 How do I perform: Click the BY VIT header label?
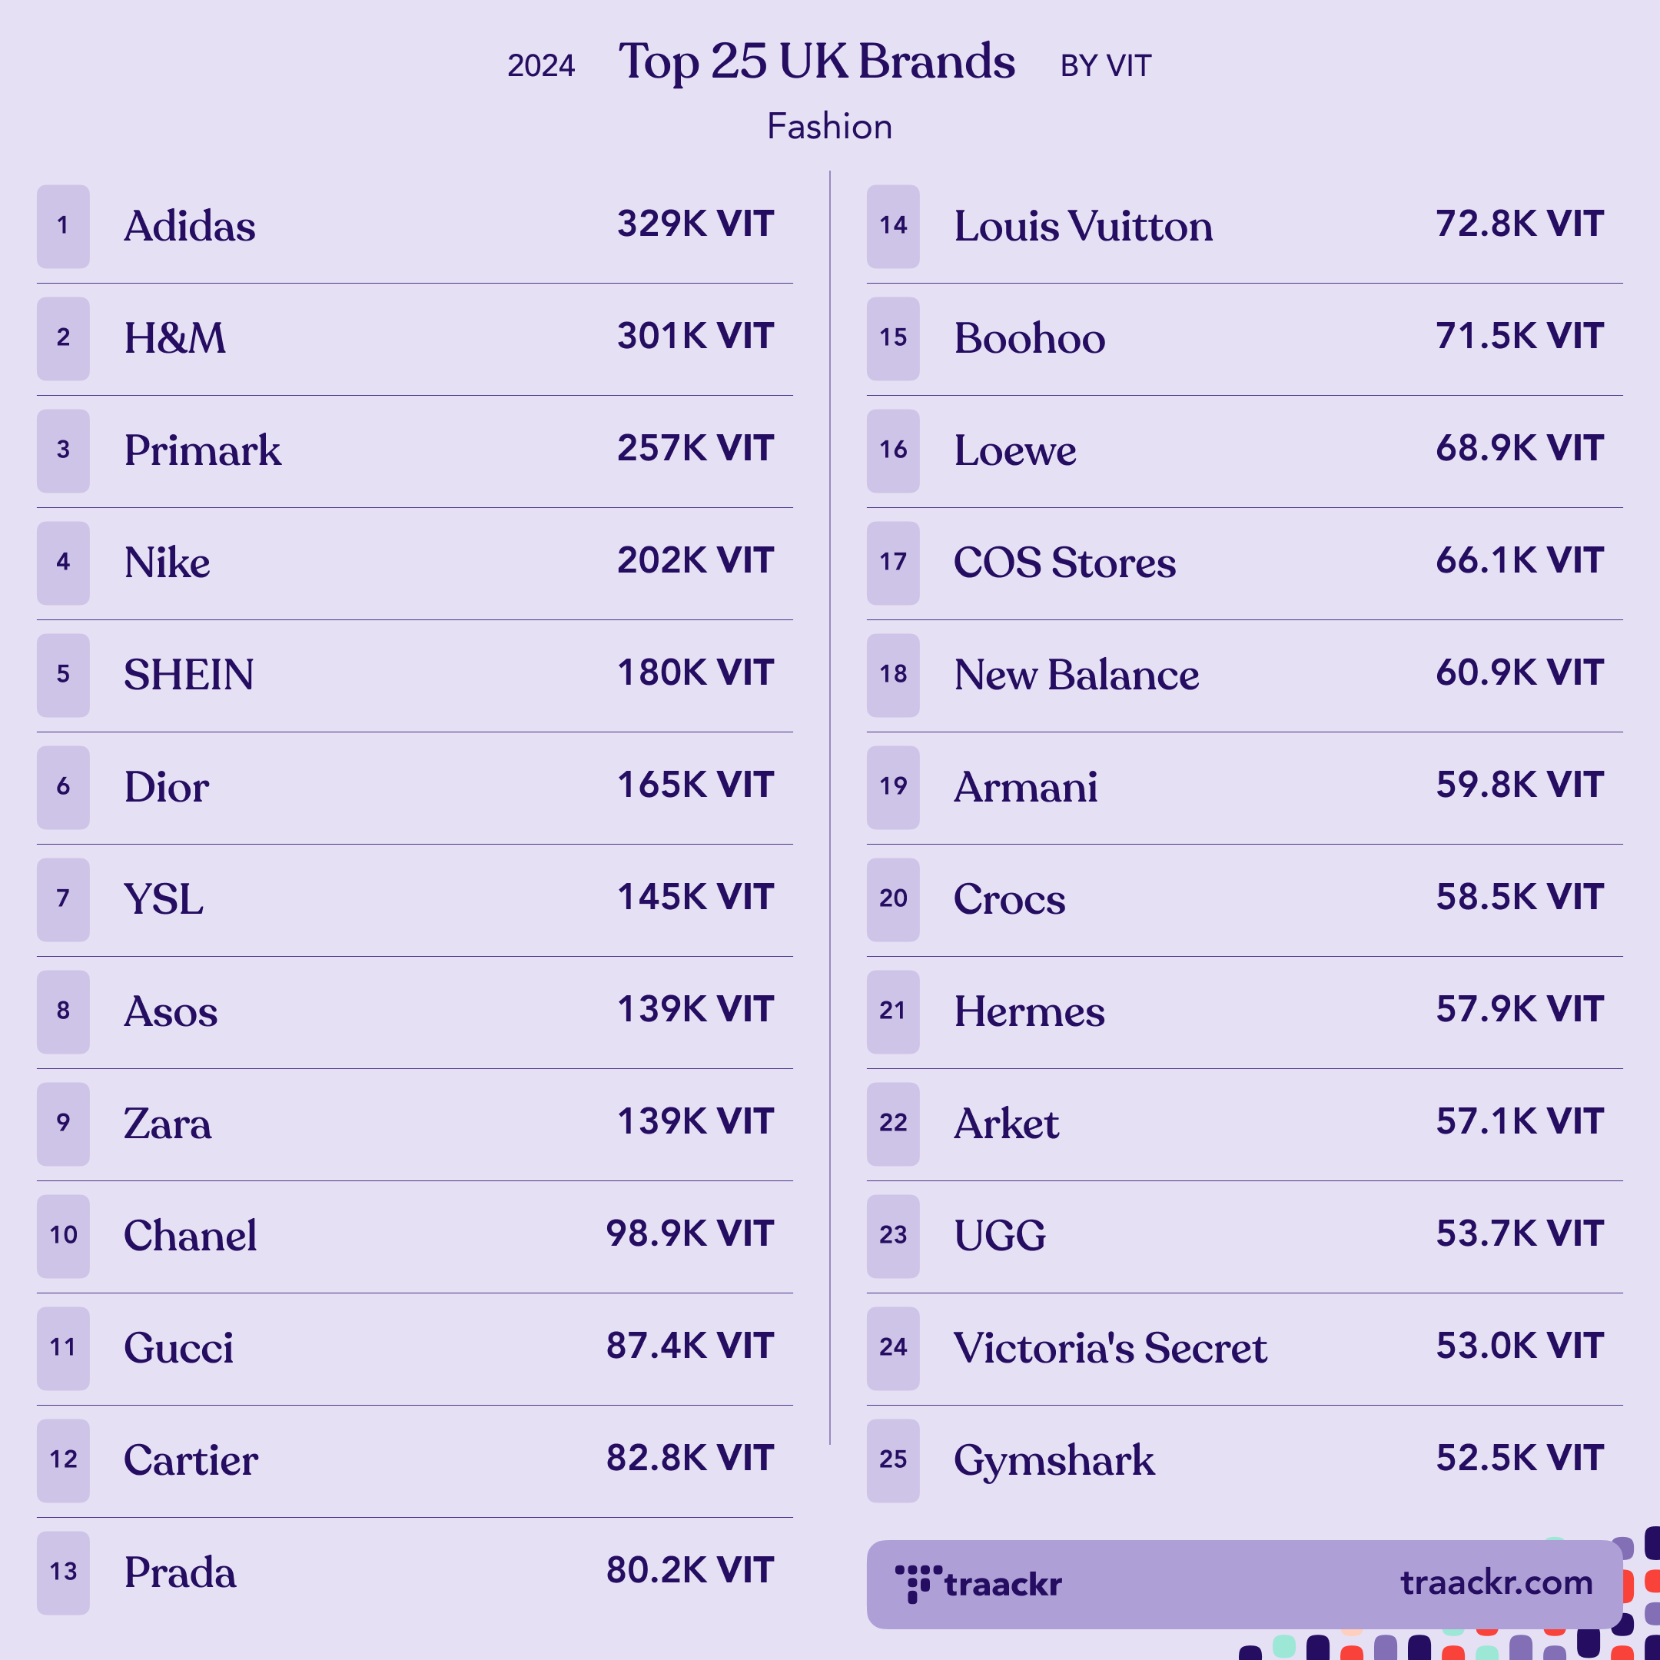coord(1105,66)
